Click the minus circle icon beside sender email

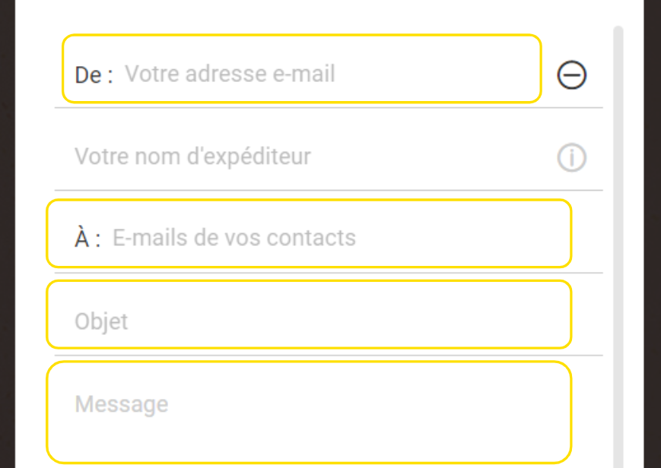[x=572, y=75]
